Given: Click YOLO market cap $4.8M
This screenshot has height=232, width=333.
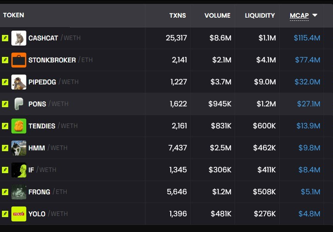Looking at the screenshot, I should coord(309,214).
